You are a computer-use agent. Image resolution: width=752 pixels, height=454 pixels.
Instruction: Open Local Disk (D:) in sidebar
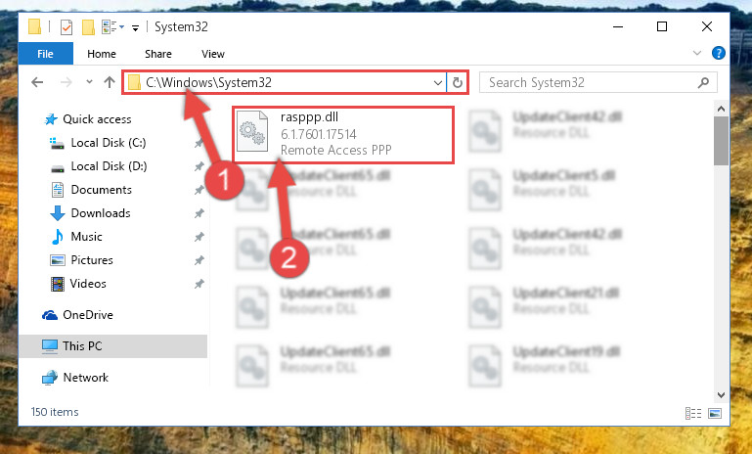[x=109, y=166]
